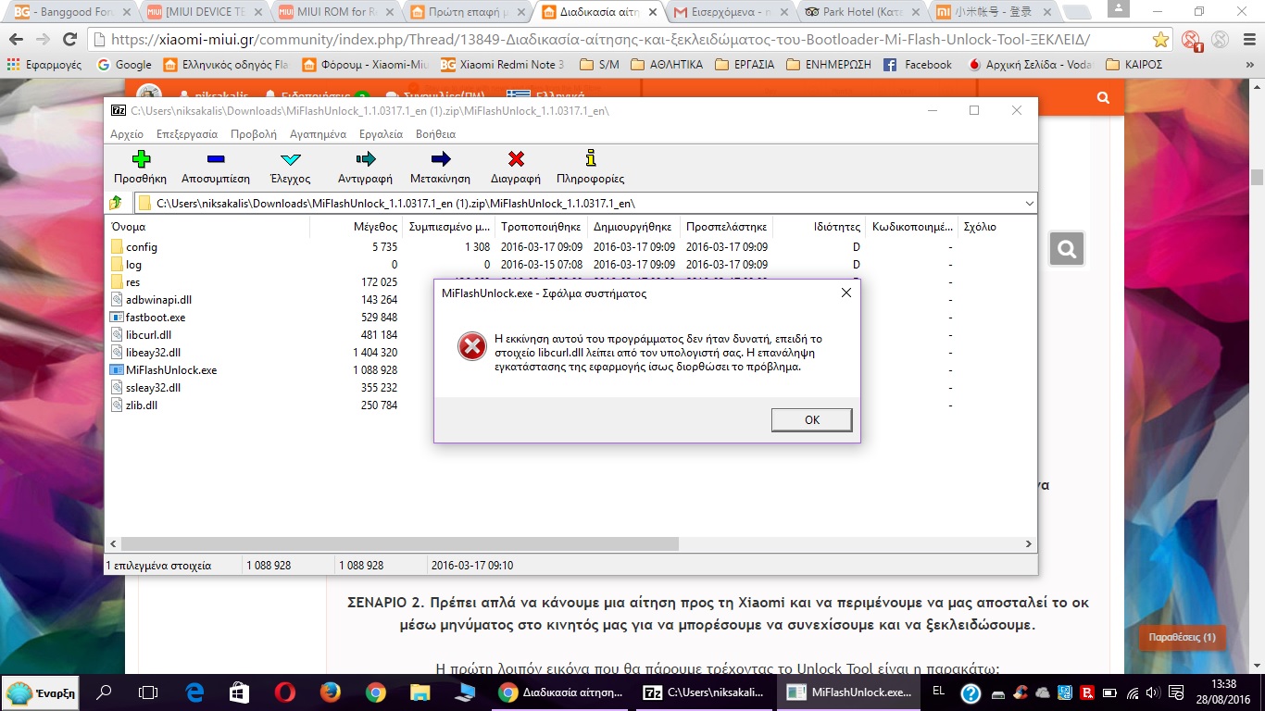Open Task View on the taskbar
This screenshot has width=1265, height=711.
pos(148,692)
